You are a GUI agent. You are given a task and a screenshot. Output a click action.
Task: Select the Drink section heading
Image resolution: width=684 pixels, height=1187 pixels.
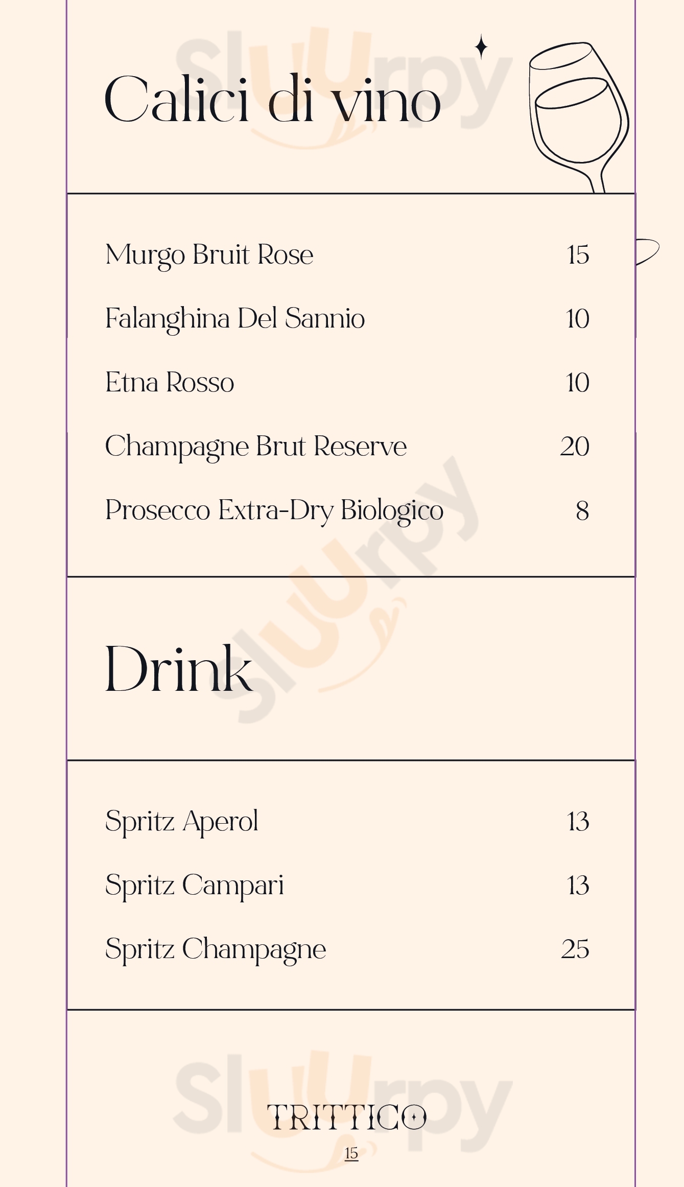click(x=178, y=669)
